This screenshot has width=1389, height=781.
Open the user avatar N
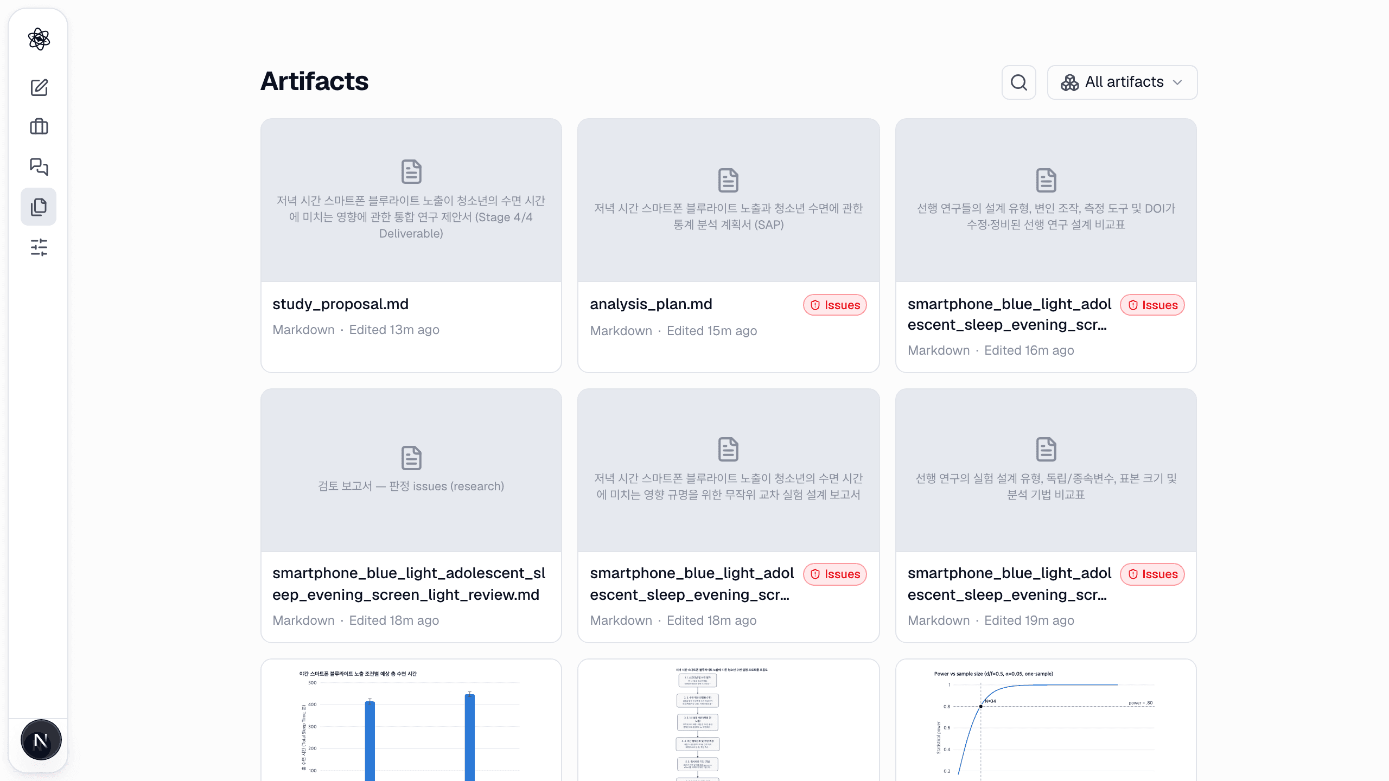pos(41,740)
